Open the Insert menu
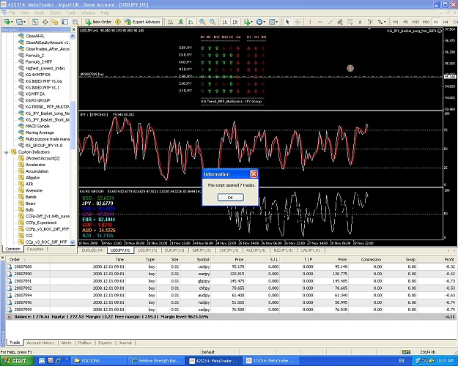This screenshot has width=458, height=366. [40, 13]
